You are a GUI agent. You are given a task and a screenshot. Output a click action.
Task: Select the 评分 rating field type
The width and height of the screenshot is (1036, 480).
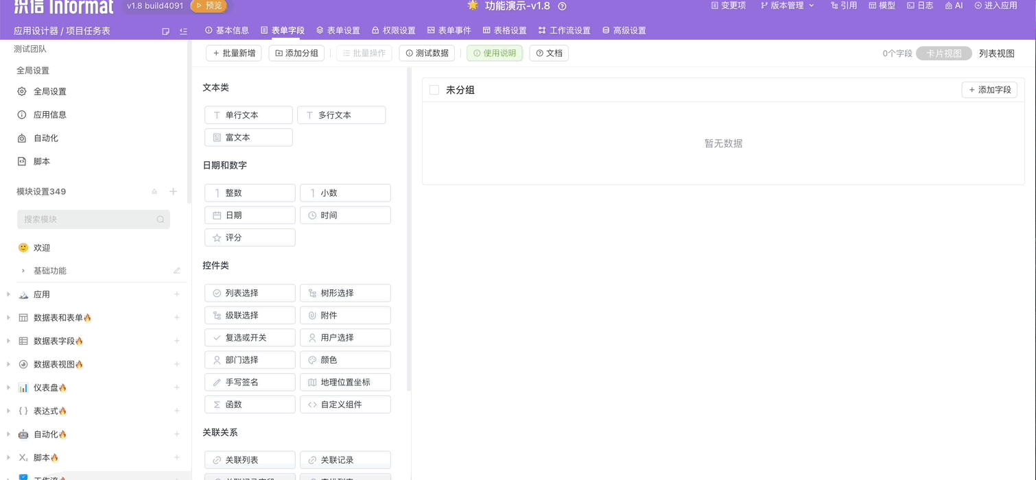point(250,237)
